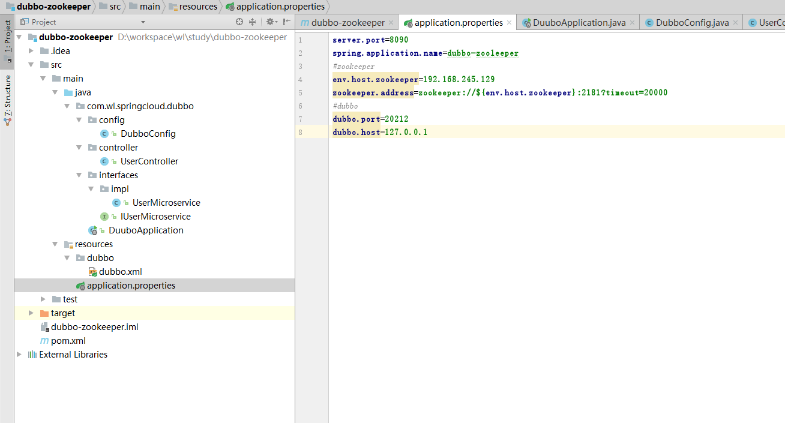Click line number 5 in the gutter
This screenshot has width=785, height=423.
300,92
